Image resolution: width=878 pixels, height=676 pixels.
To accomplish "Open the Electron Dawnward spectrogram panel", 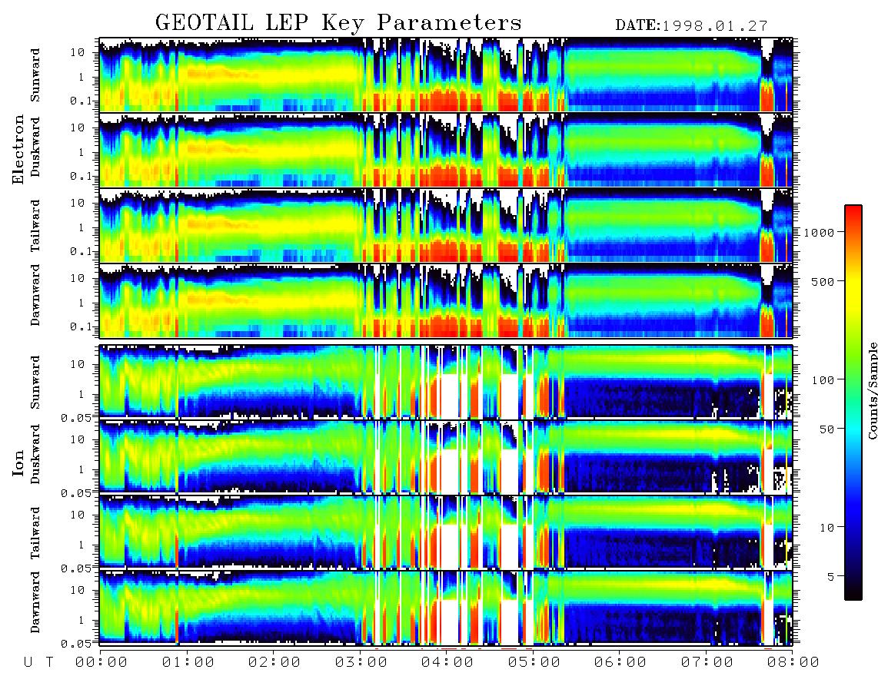I will click(x=446, y=301).
